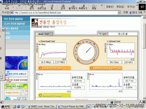146x109 pixels.
Task: Click the Stop (중지) toolbar icon
Action: [32, 7]
